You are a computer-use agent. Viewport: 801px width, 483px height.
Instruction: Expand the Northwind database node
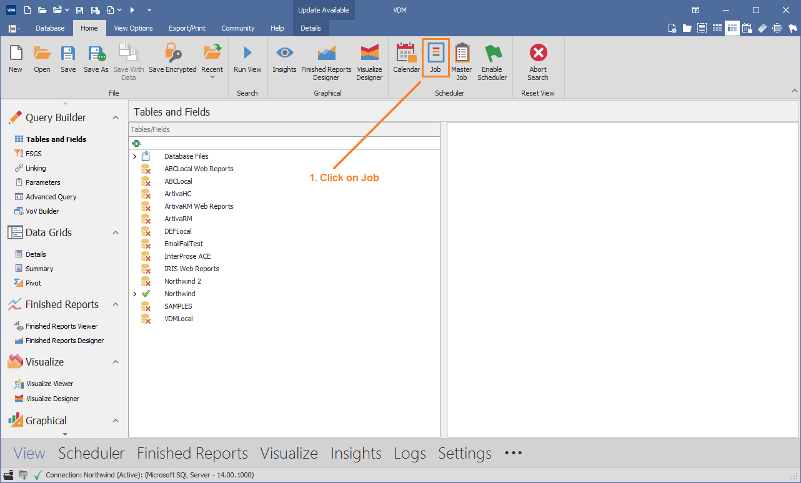135,294
